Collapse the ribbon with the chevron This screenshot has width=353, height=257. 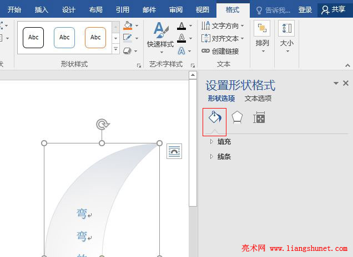pos(347,65)
